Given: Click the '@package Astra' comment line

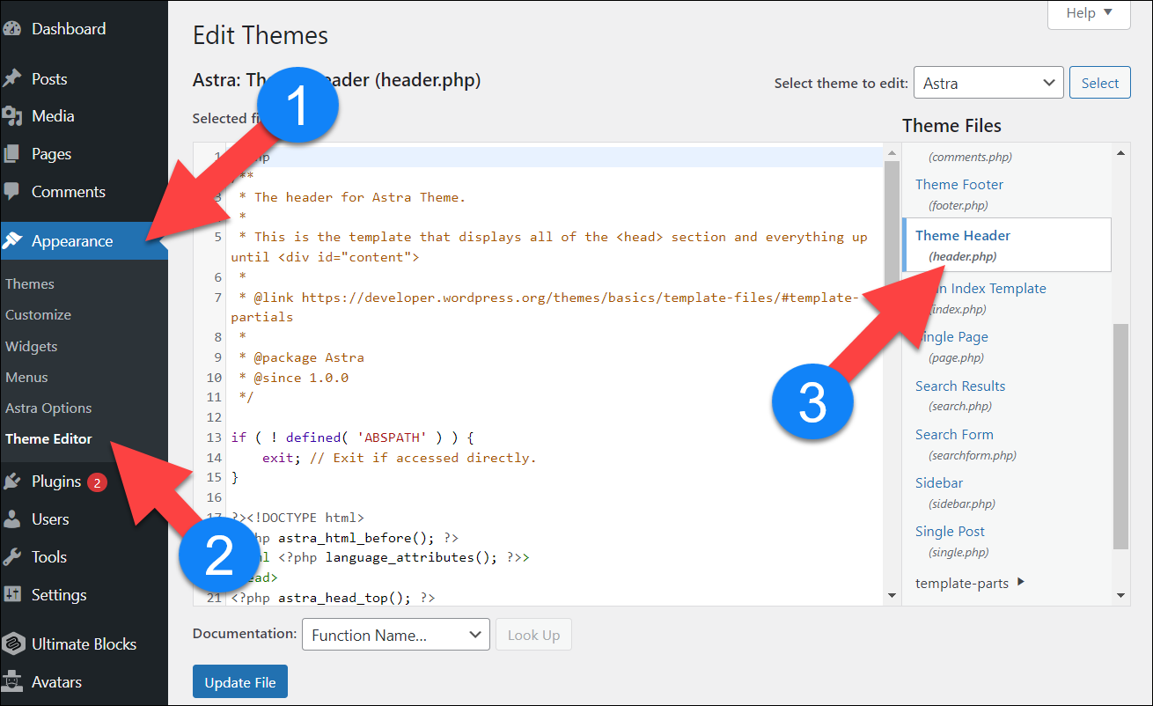Looking at the screenshot, I should 301,357.
